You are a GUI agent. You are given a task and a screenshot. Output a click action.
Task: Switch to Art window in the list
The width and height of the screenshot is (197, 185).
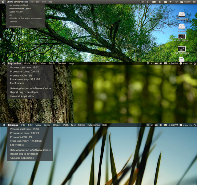[x=11, y=15]
